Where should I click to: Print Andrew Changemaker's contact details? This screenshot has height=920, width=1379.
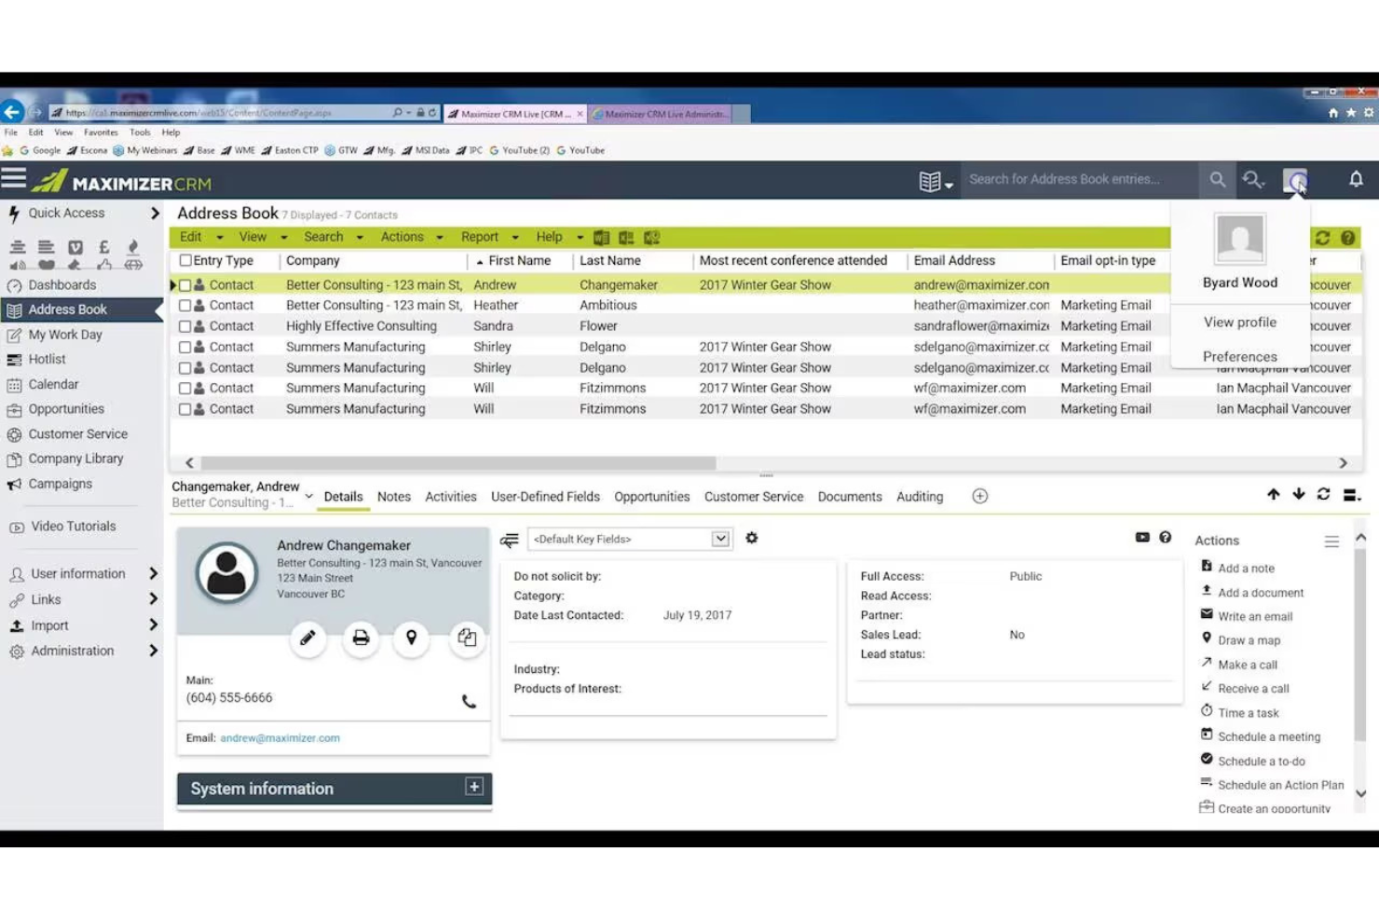(361, 639)
